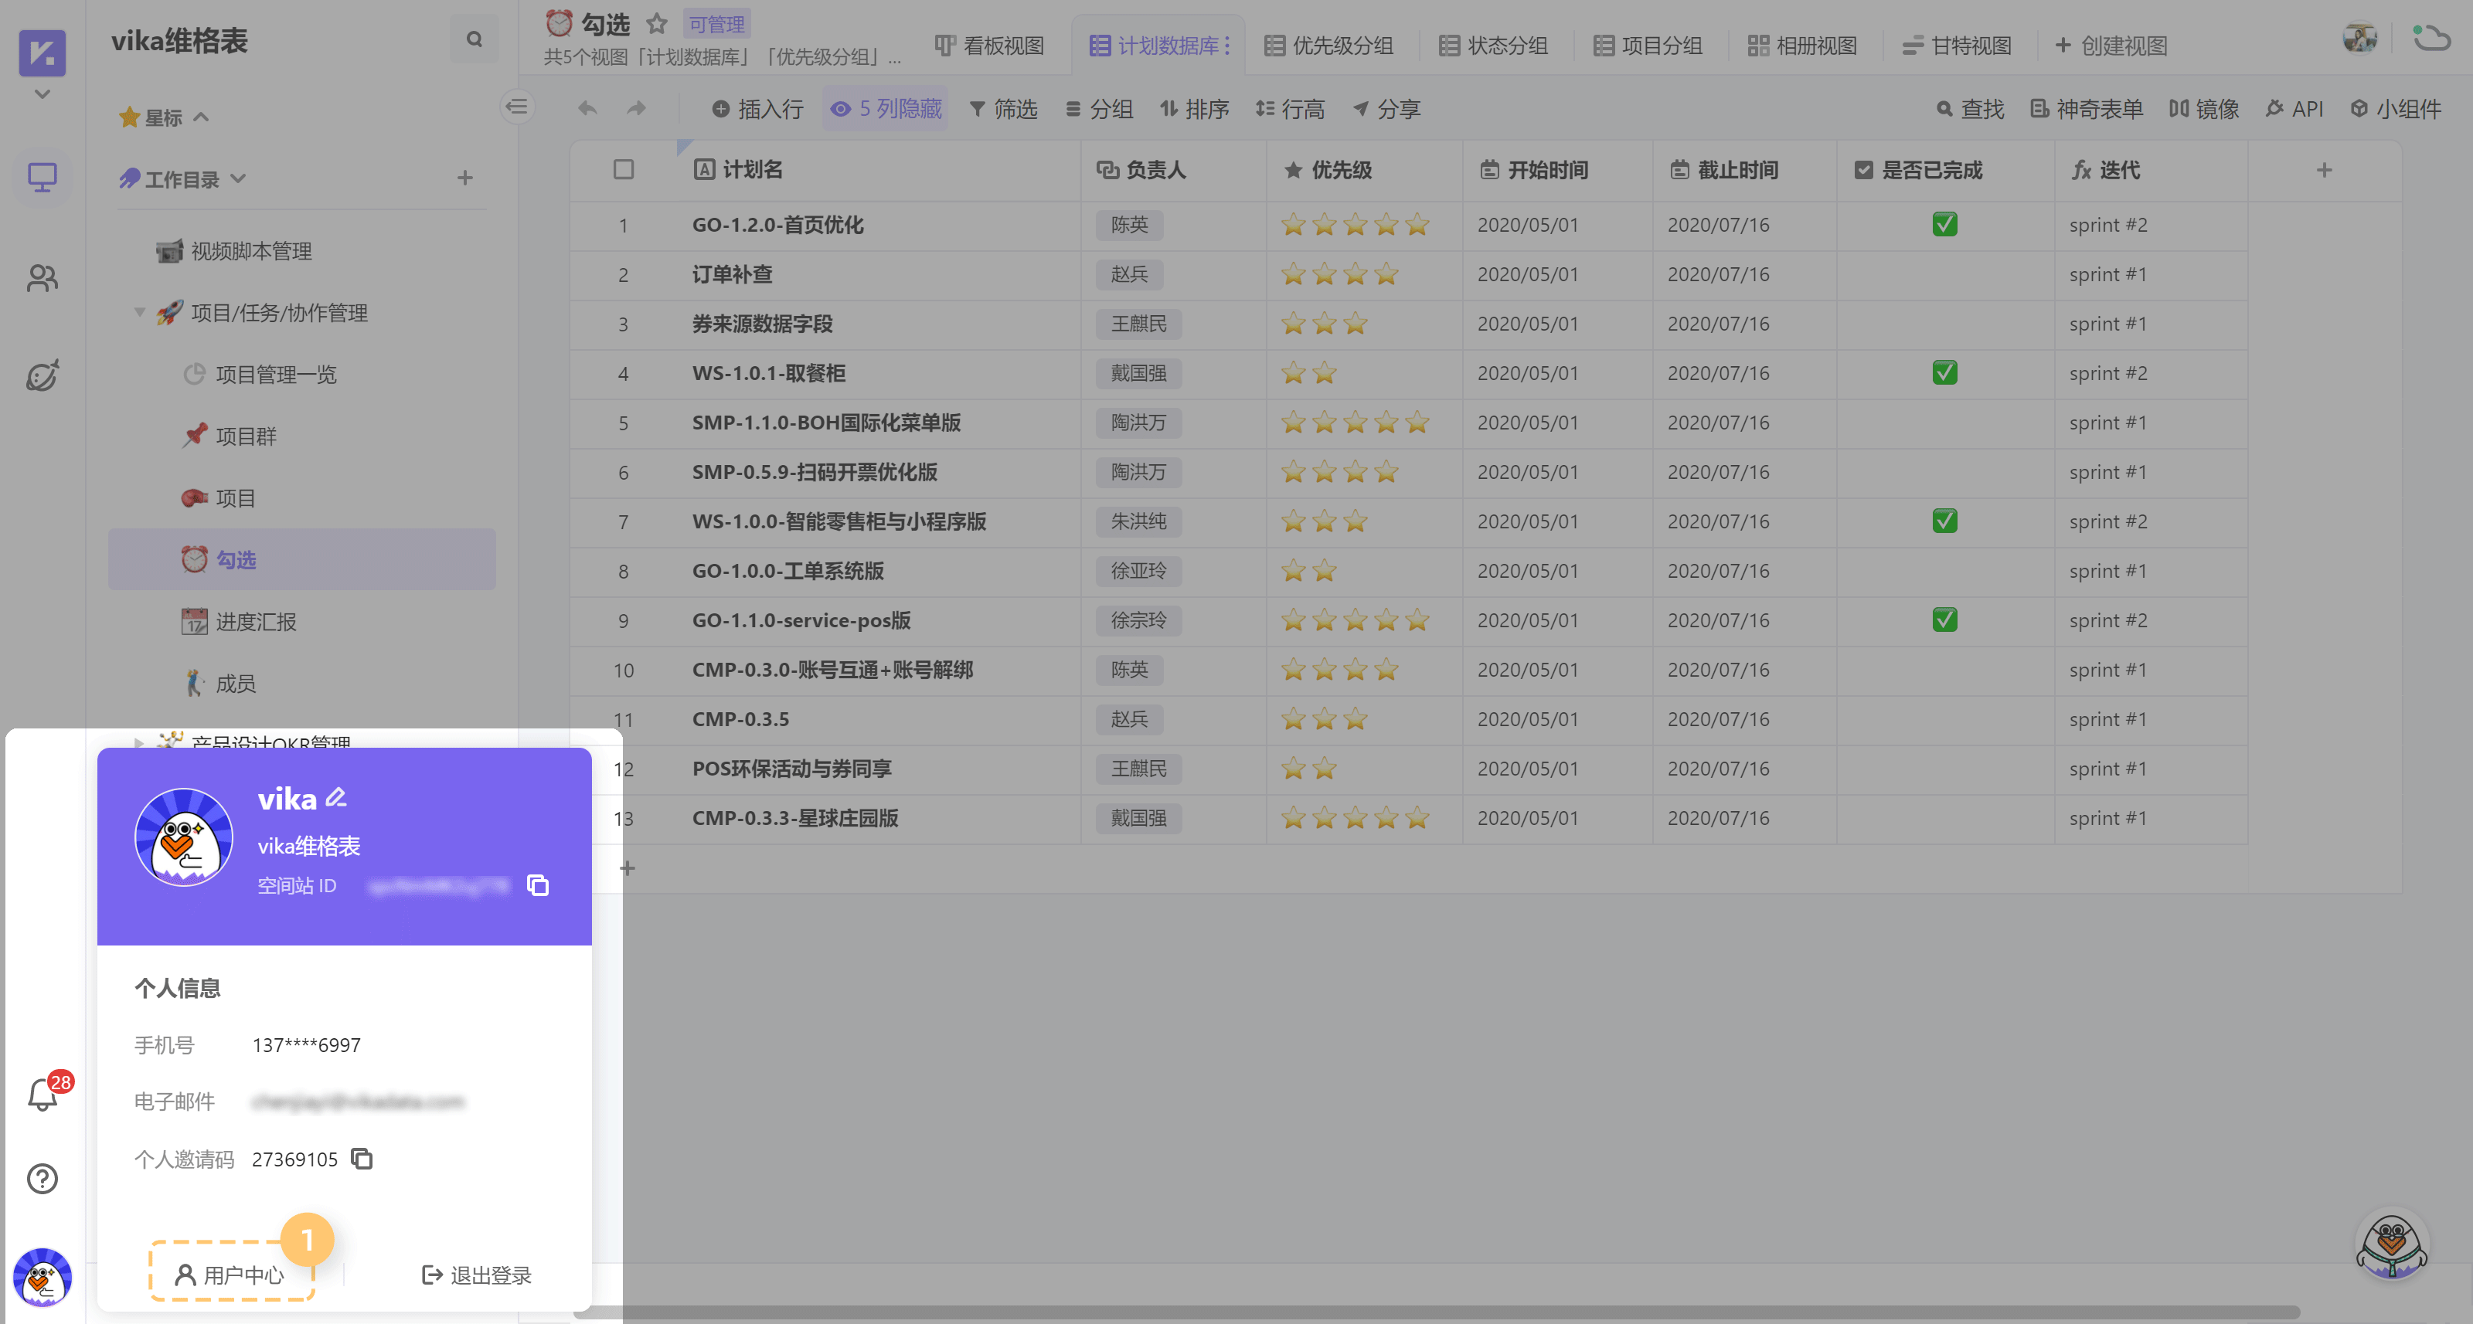Switch to the 甘特视图 tab
The image size is (2473, 1324).
(x=1957, y=45)
